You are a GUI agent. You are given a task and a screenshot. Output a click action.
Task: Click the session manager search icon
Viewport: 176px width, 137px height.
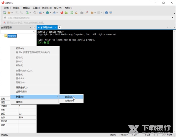[x=34, y=32]
